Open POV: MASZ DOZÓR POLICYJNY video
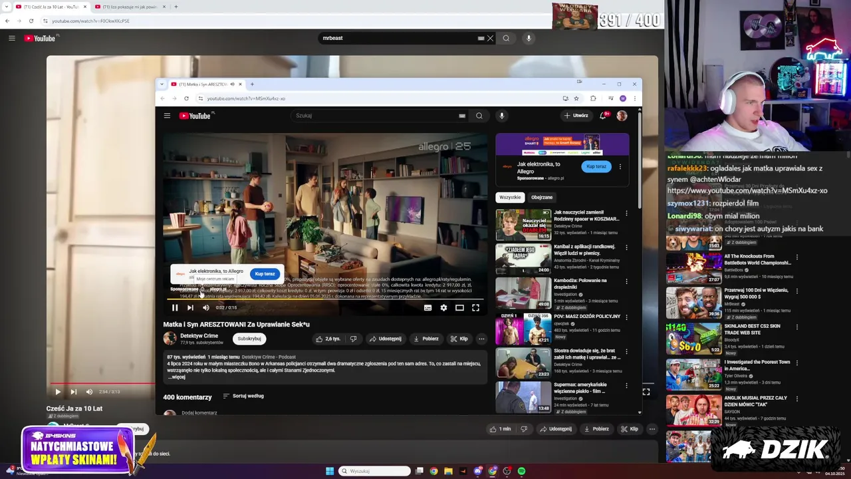851x479 pixels. tap(523, 328)
